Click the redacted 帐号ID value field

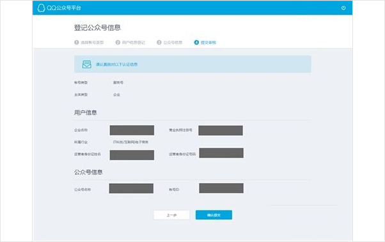pyautogui.click(x=221, y=188)
